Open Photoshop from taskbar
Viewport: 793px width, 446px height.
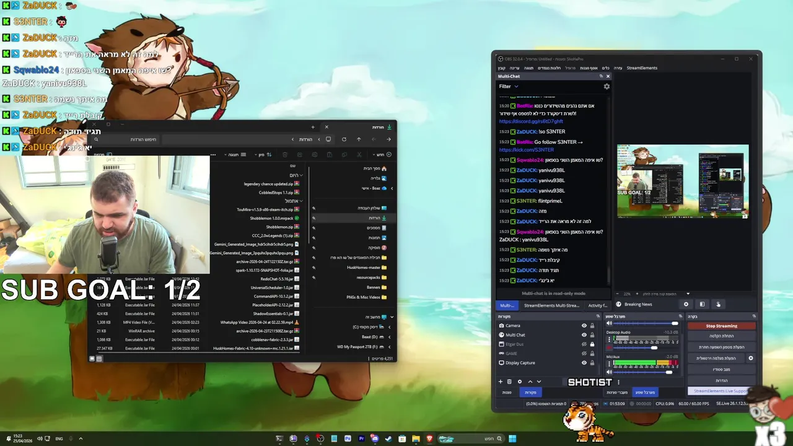tap(348, 439)
